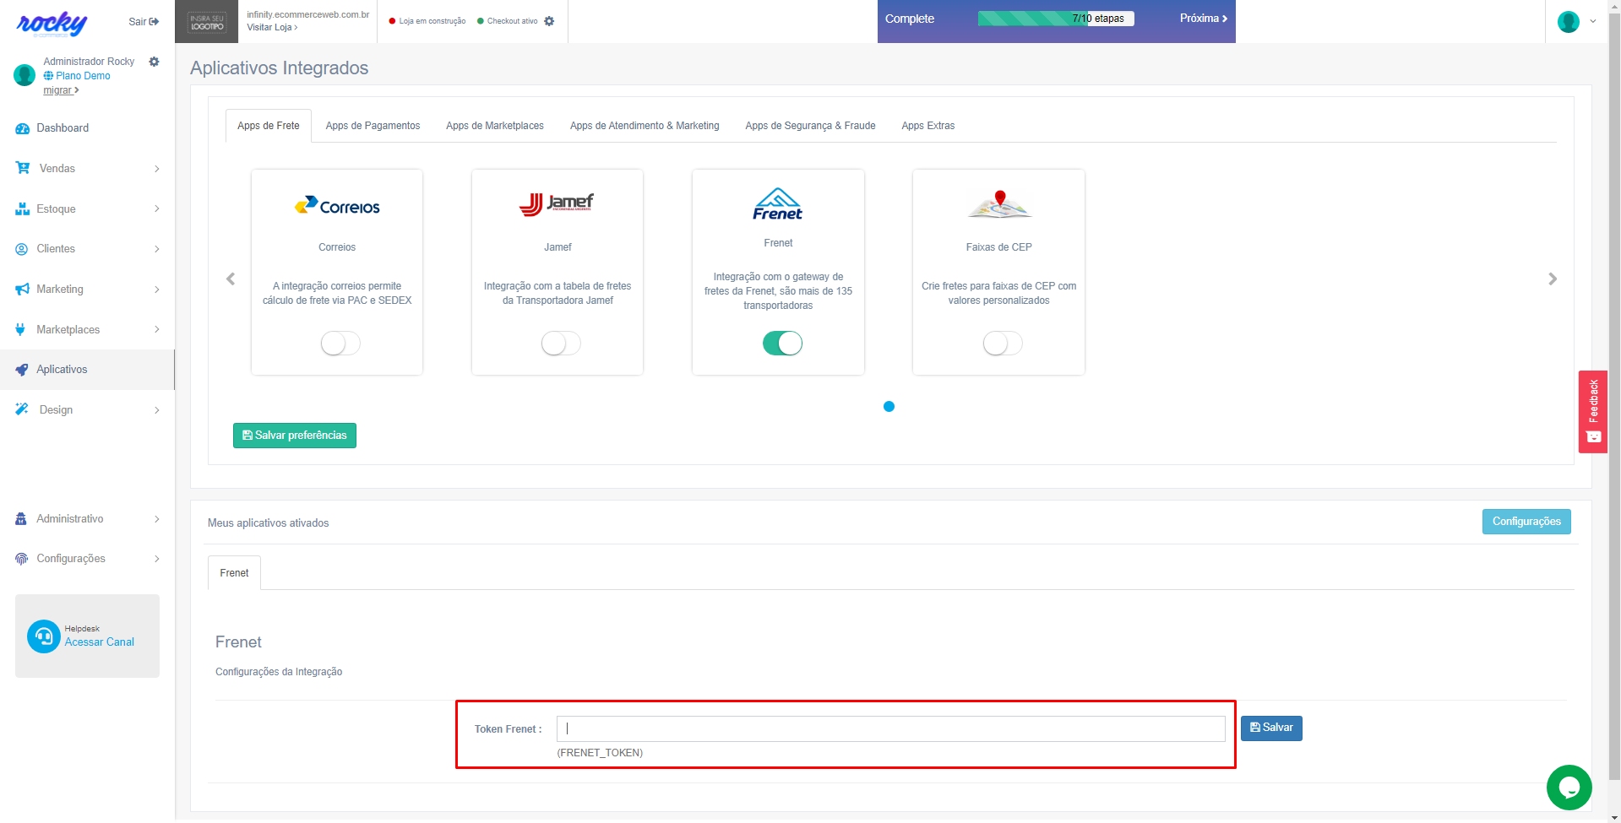1621x823 pixels.
Task: Turn on the Faixas de CEP toggle
Action: point(1002,344)
